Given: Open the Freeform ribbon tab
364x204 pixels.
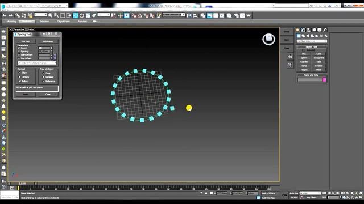Looking at the screenshot, I should (x=27, y=22).
